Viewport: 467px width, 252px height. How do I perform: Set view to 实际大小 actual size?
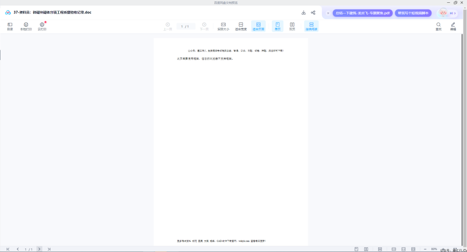pos(223,27)
